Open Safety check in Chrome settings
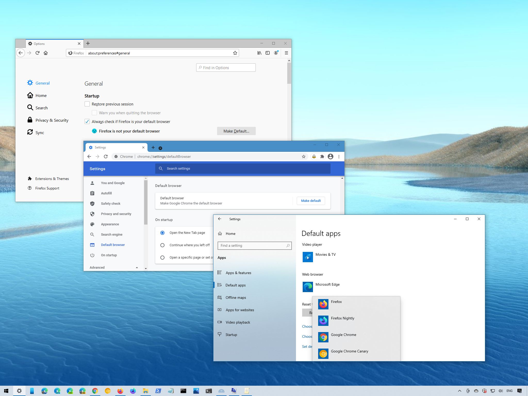The height and width of the screenshot is (396, 528). tap(111, 203)
